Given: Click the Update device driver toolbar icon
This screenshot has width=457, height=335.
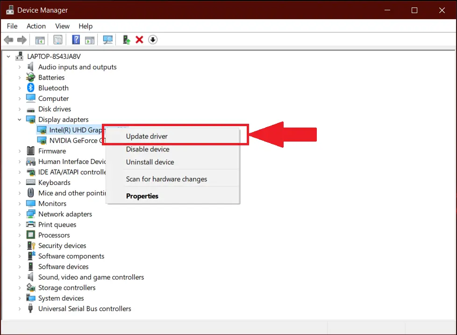Looking at the screenshot, I should pyautogui.click(x=126, y=40).
